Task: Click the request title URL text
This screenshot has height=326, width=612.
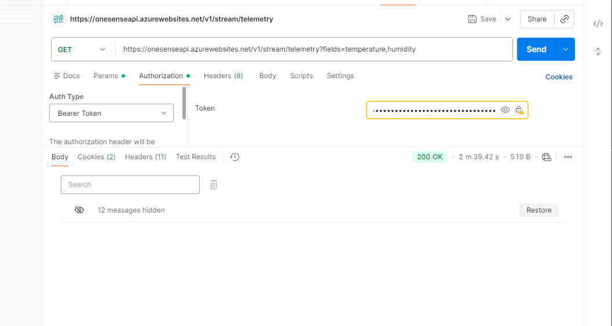Action: [171, 19]
